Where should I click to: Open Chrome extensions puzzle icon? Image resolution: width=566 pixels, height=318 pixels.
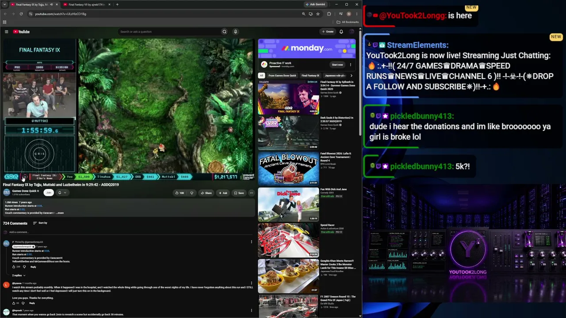[329, 14]
